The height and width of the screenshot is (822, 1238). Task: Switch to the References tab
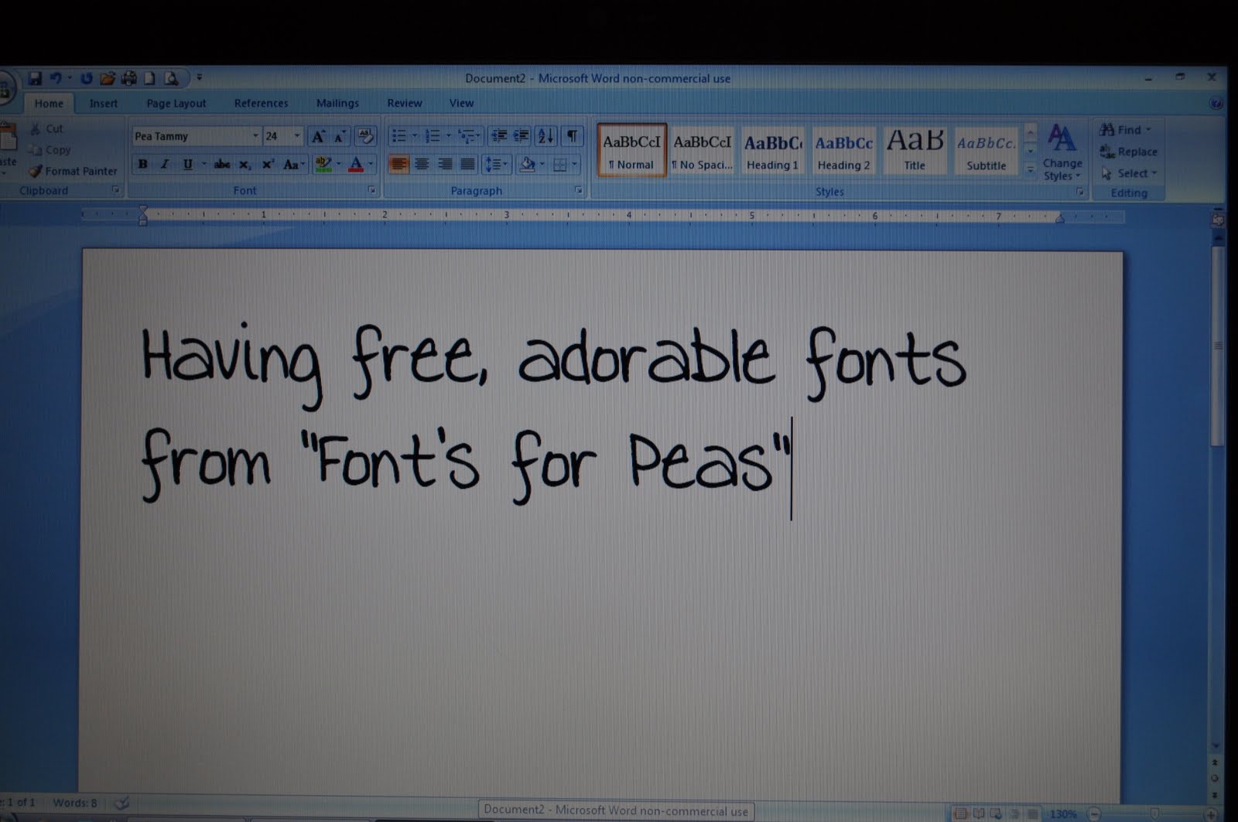[261, 104]
